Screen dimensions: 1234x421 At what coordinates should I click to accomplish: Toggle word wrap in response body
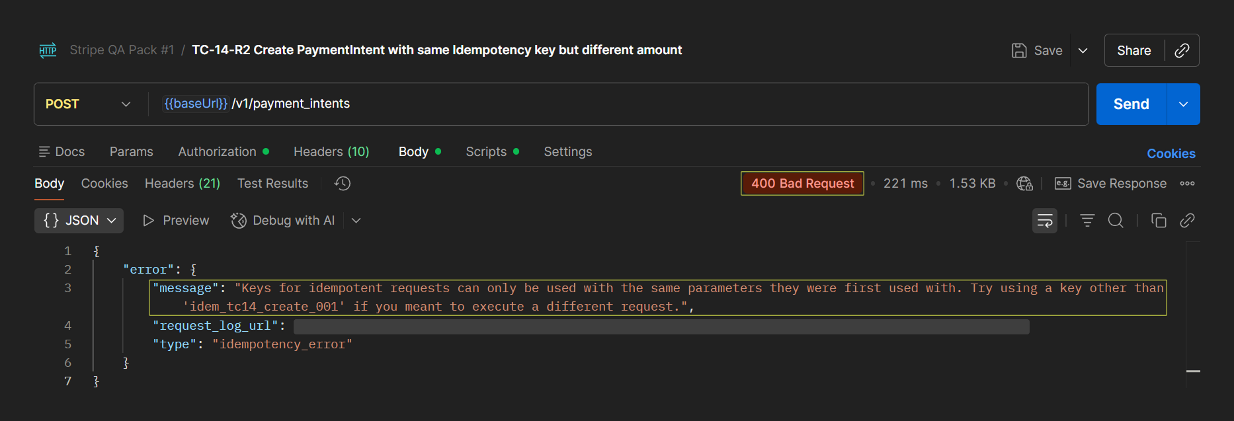[x=1045, y=221]
